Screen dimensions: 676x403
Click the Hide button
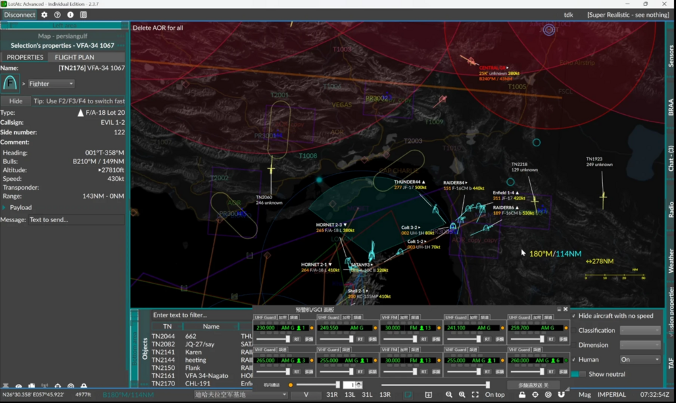(16, 101)
